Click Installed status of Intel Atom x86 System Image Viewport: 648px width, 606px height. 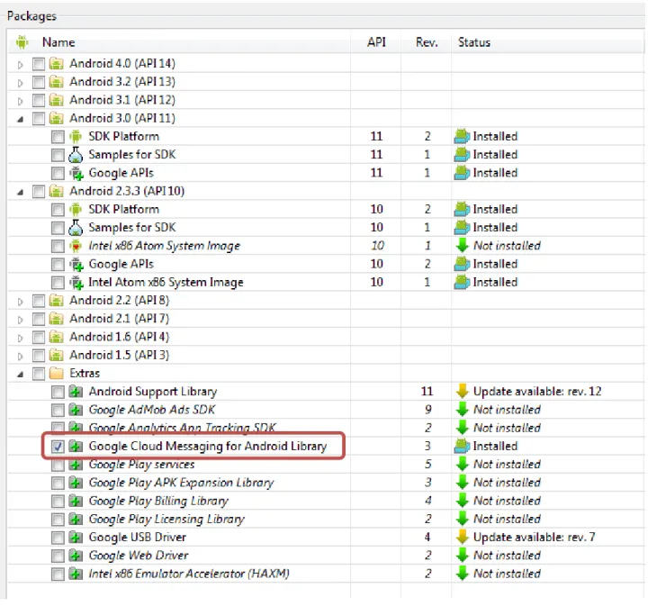tap(495, 283)
